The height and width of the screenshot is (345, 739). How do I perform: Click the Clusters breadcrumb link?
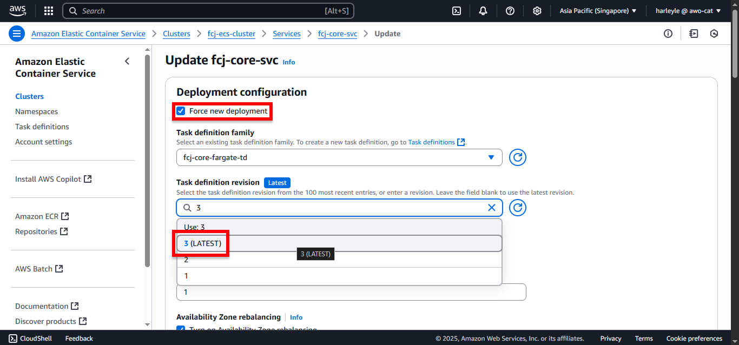[176, 34]
